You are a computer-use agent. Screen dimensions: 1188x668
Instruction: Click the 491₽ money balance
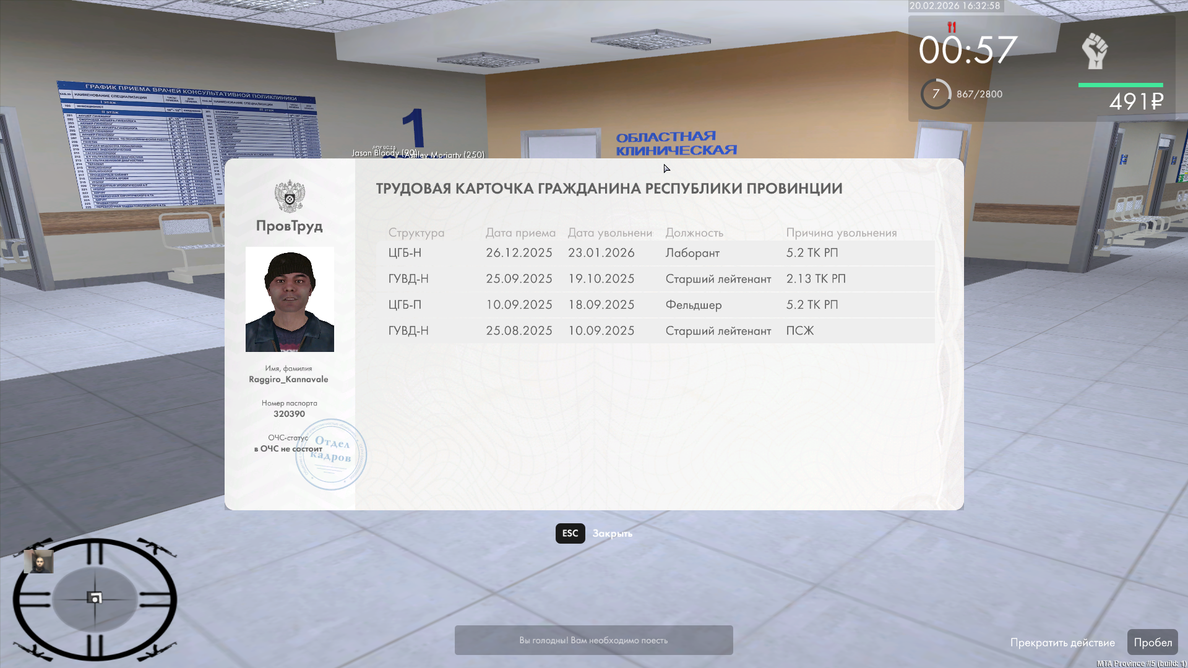1136,101
